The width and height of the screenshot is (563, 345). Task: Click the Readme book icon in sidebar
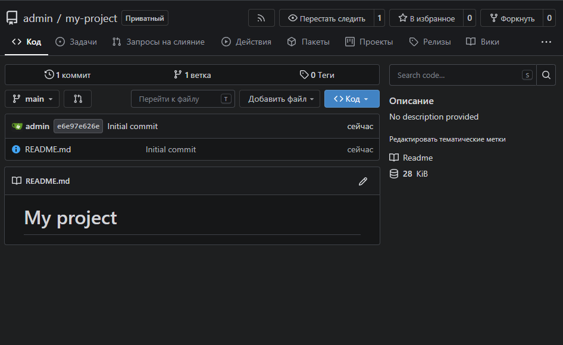[x=394, y=158]
